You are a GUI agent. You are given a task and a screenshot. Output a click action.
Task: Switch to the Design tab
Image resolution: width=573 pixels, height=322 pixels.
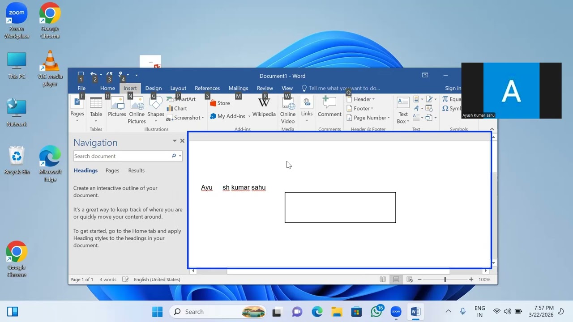tap(154, 88)
